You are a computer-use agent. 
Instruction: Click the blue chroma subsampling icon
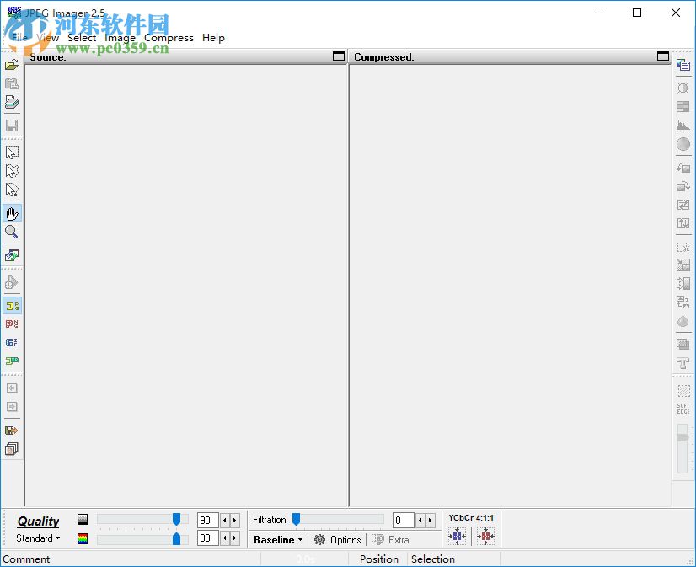[457, 537]
